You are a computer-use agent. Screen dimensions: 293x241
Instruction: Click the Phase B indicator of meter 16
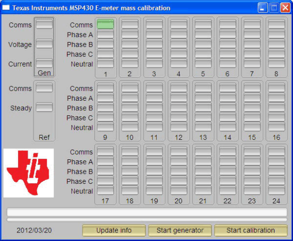(x=276, y=107)
